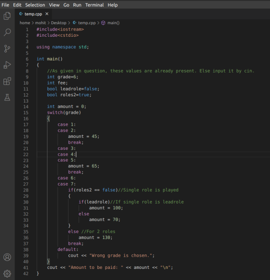Open the Accounts icon in activity bar
Screen dimensions: 270x280
tap(7, 257)
